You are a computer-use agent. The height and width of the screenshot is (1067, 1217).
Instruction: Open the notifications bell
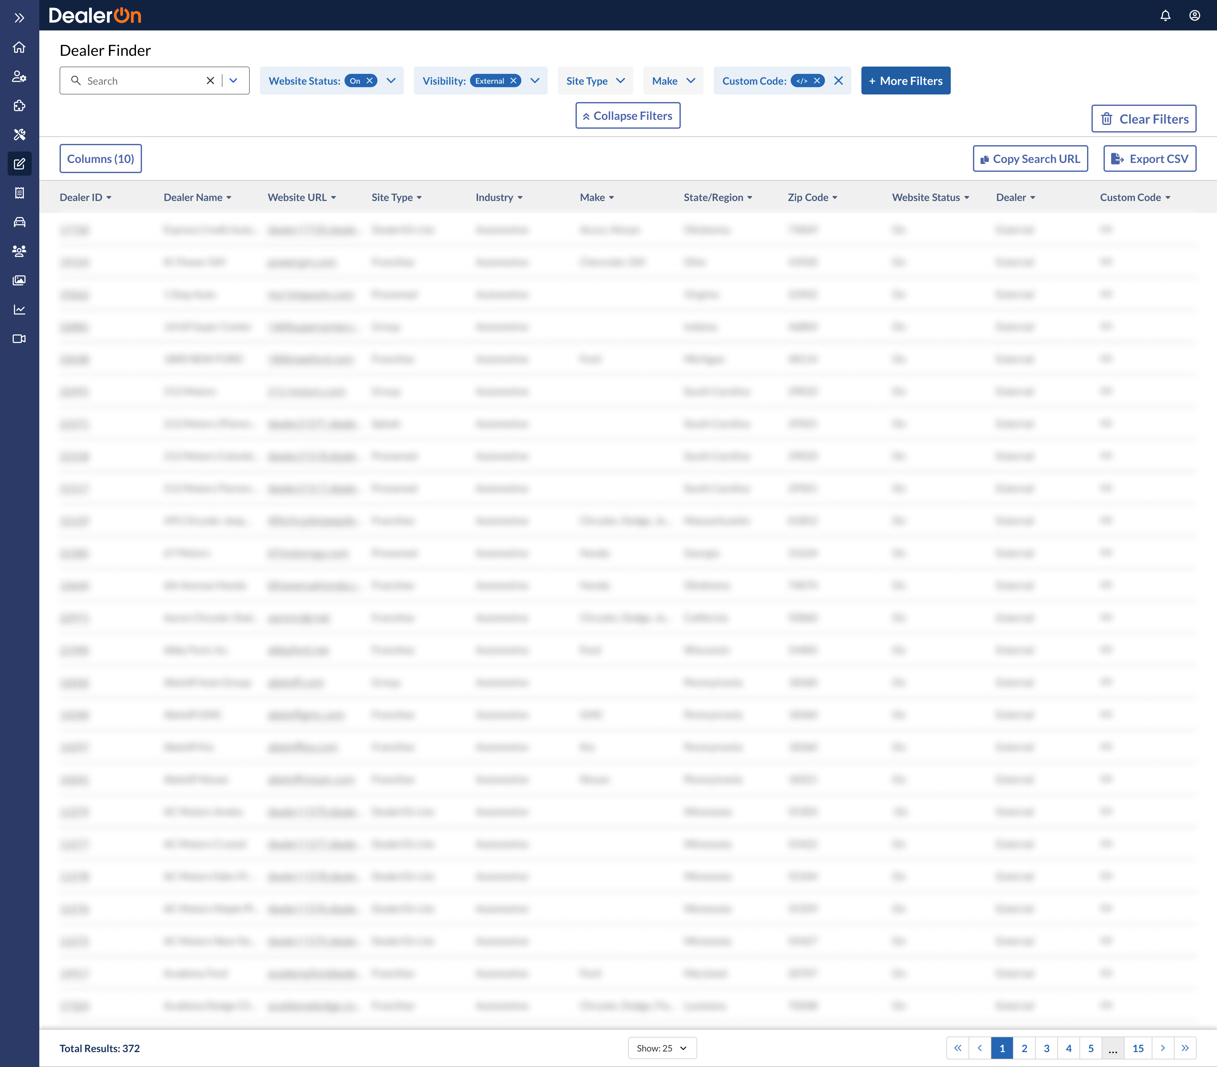(x=1165, y=16)
